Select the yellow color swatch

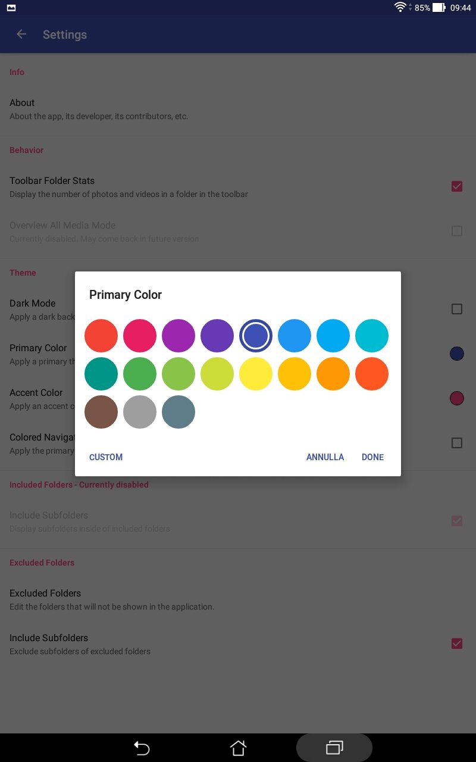coord(256,374)
